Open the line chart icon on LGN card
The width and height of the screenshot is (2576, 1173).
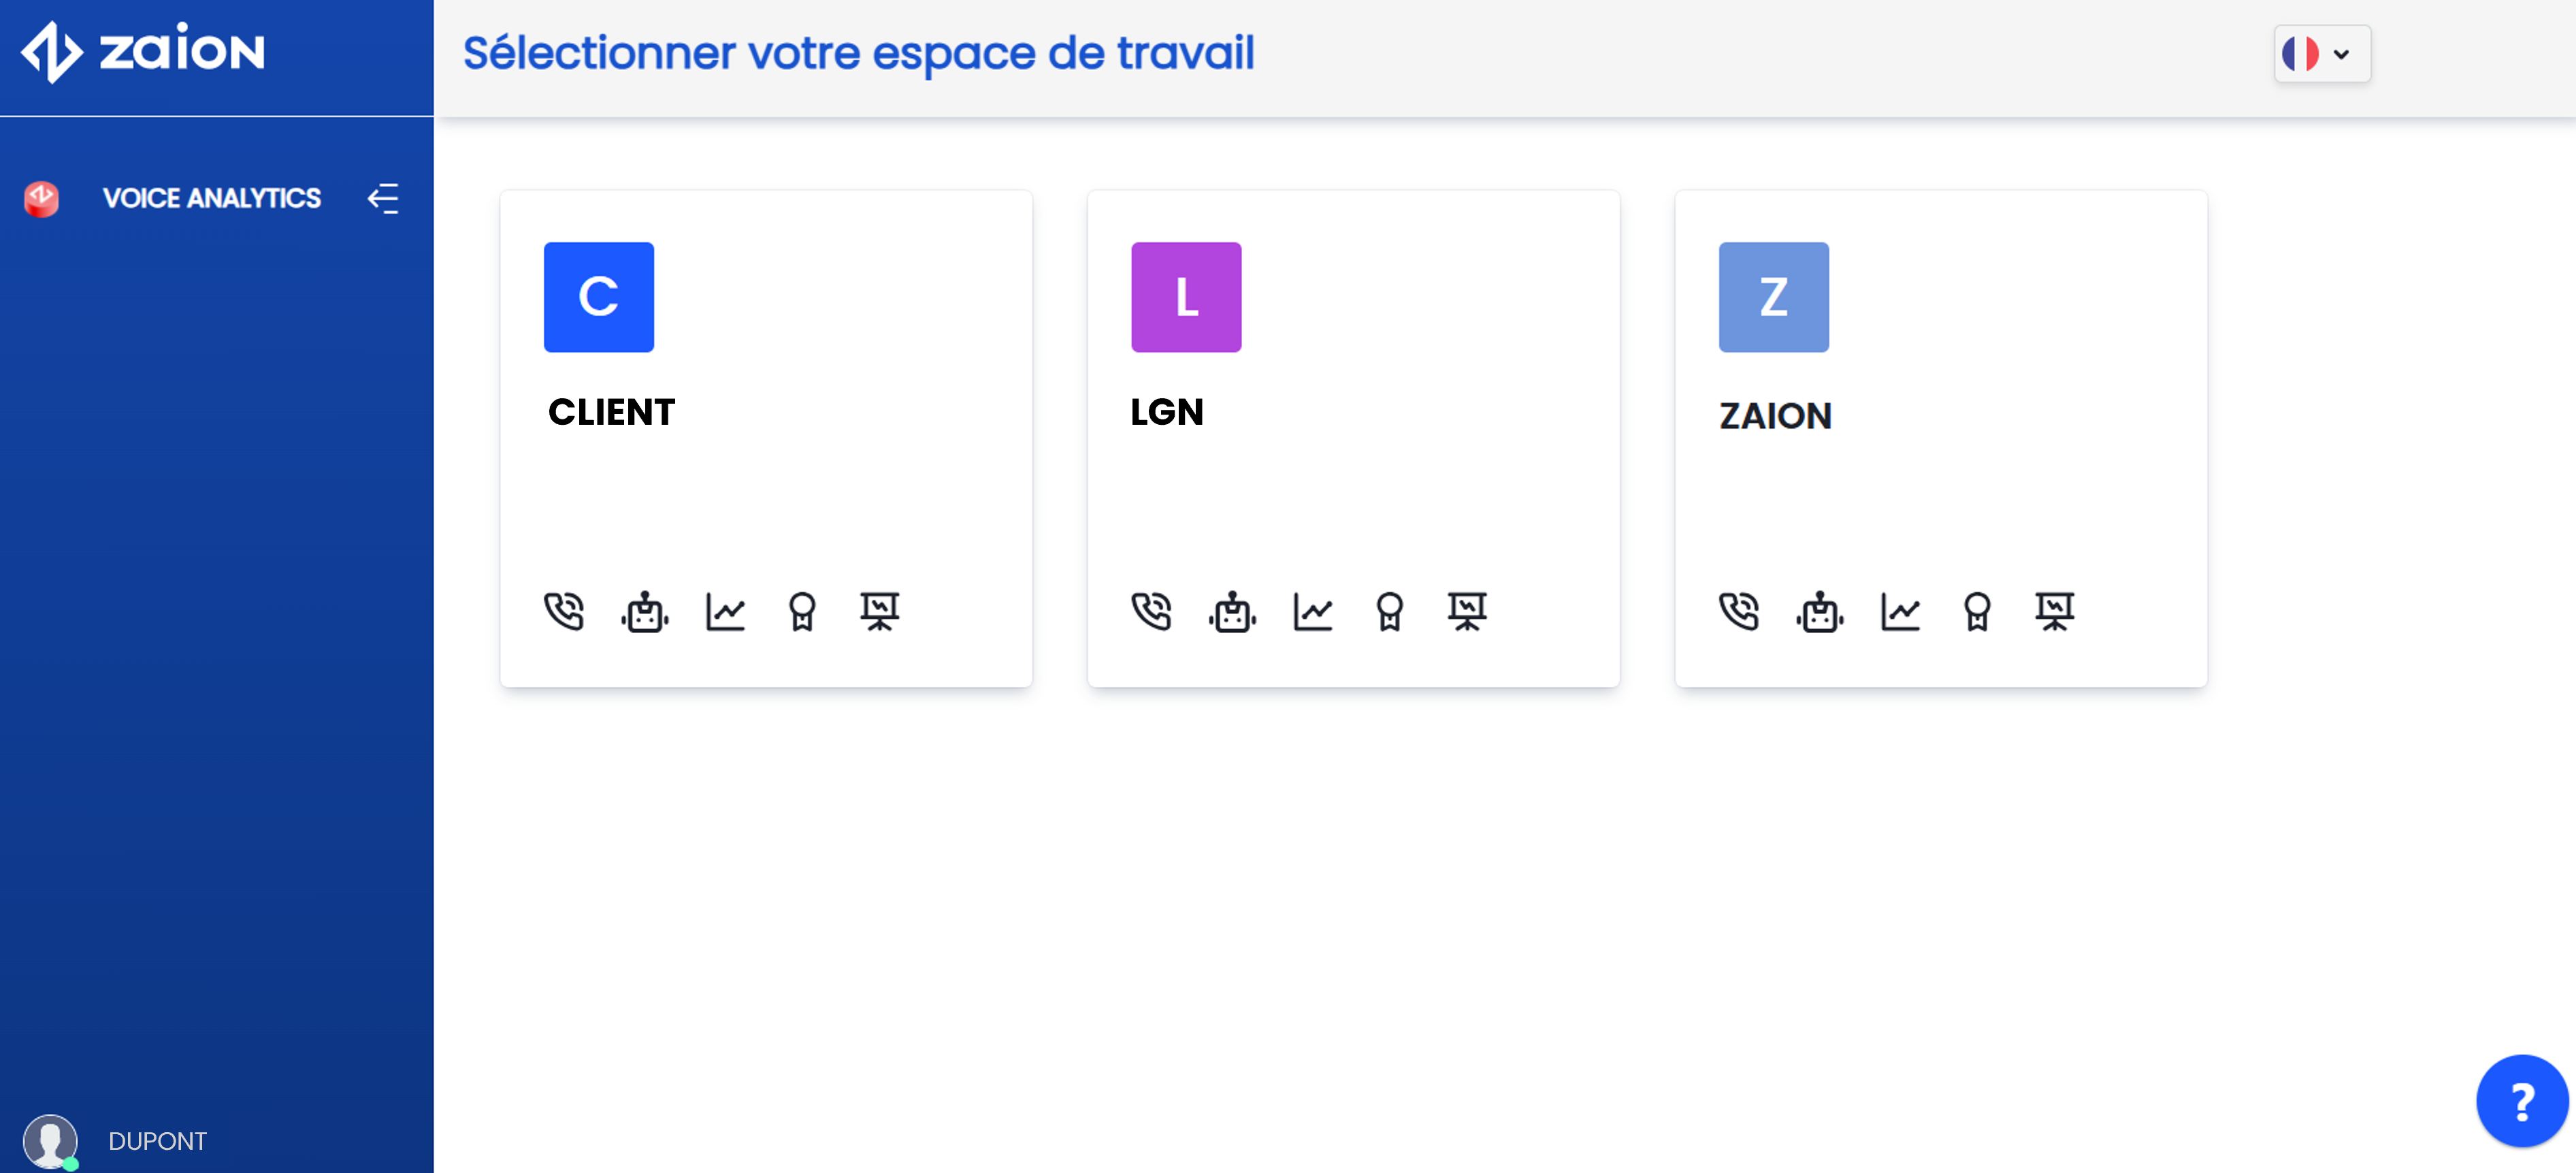[x=1312, y=611]
